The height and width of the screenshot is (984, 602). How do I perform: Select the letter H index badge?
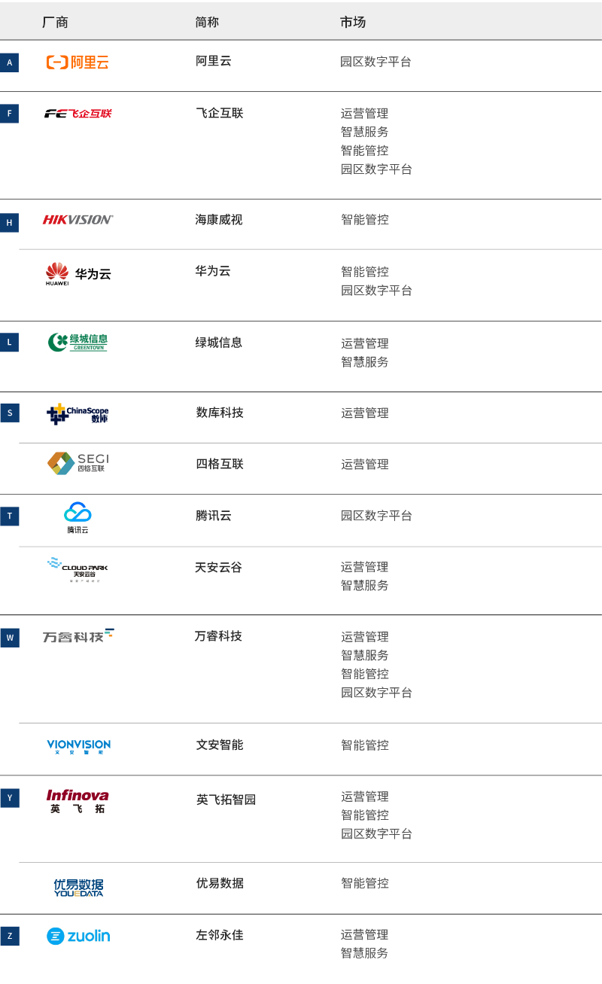point(10,223)
